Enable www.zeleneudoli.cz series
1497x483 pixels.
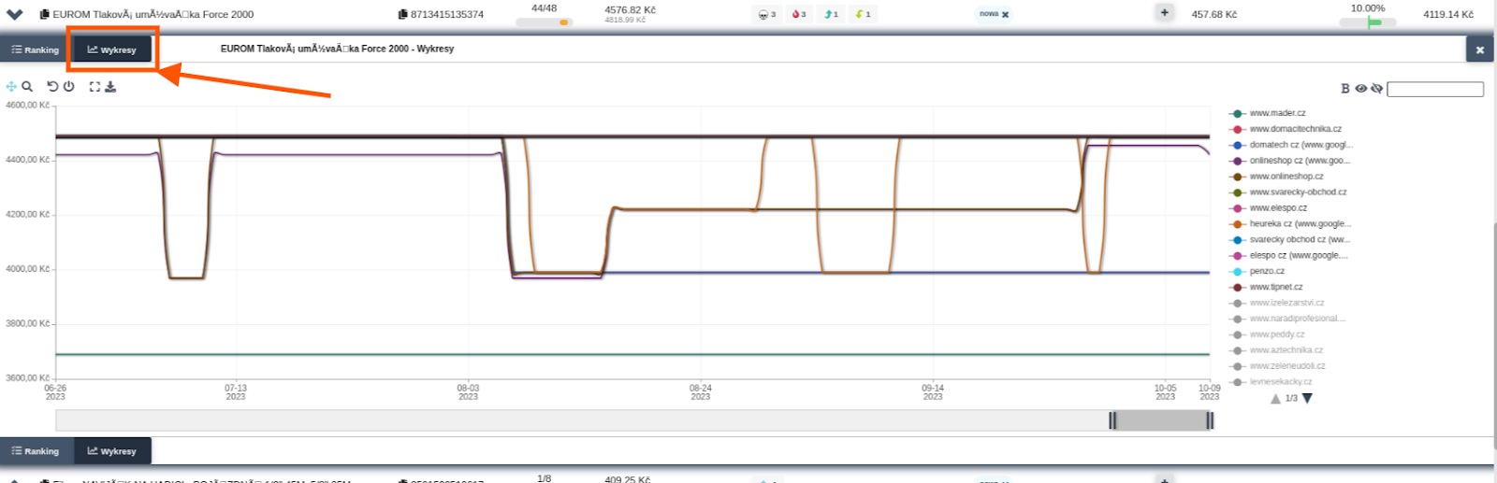point(1278,367)
